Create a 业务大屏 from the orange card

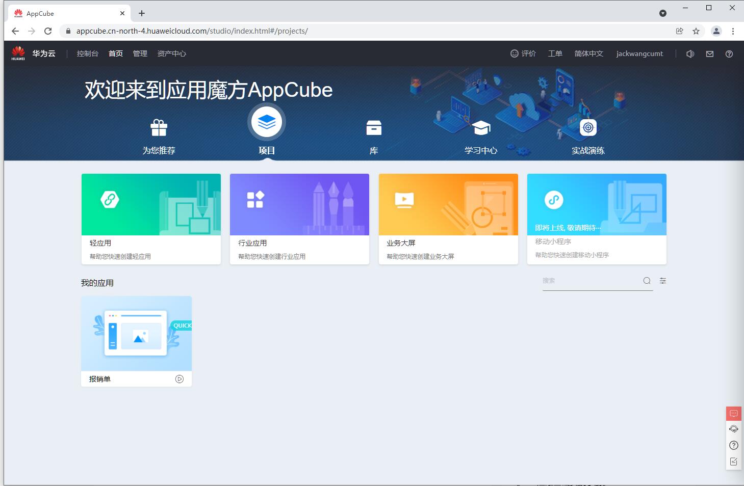pos(448,219)
